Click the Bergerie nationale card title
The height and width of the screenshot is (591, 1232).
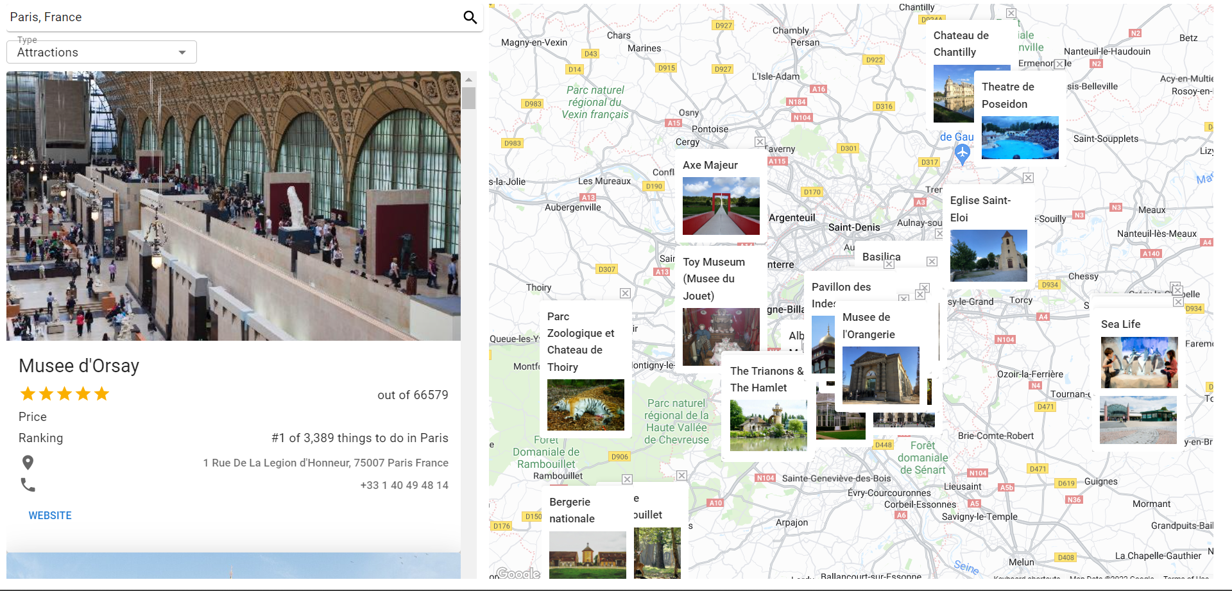(572, 510)
